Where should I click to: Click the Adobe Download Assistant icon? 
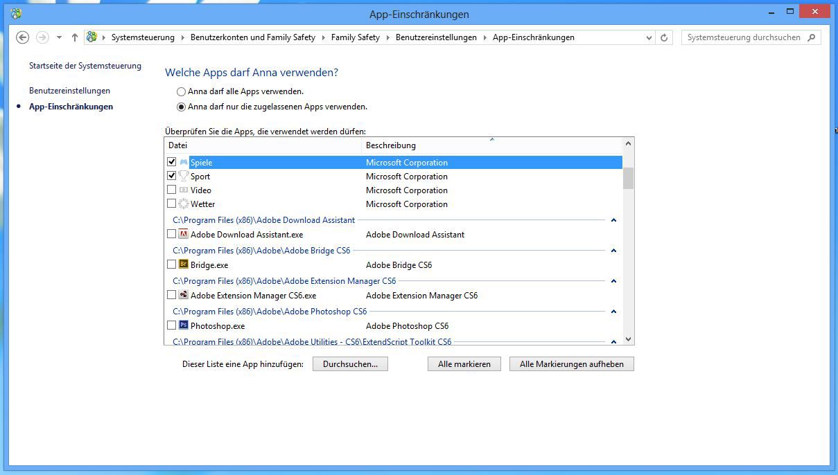[x=184, y=234]
